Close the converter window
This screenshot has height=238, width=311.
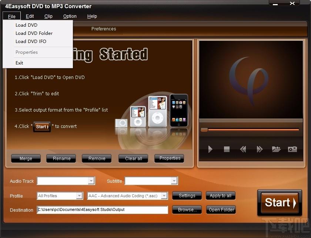point(292,3)
